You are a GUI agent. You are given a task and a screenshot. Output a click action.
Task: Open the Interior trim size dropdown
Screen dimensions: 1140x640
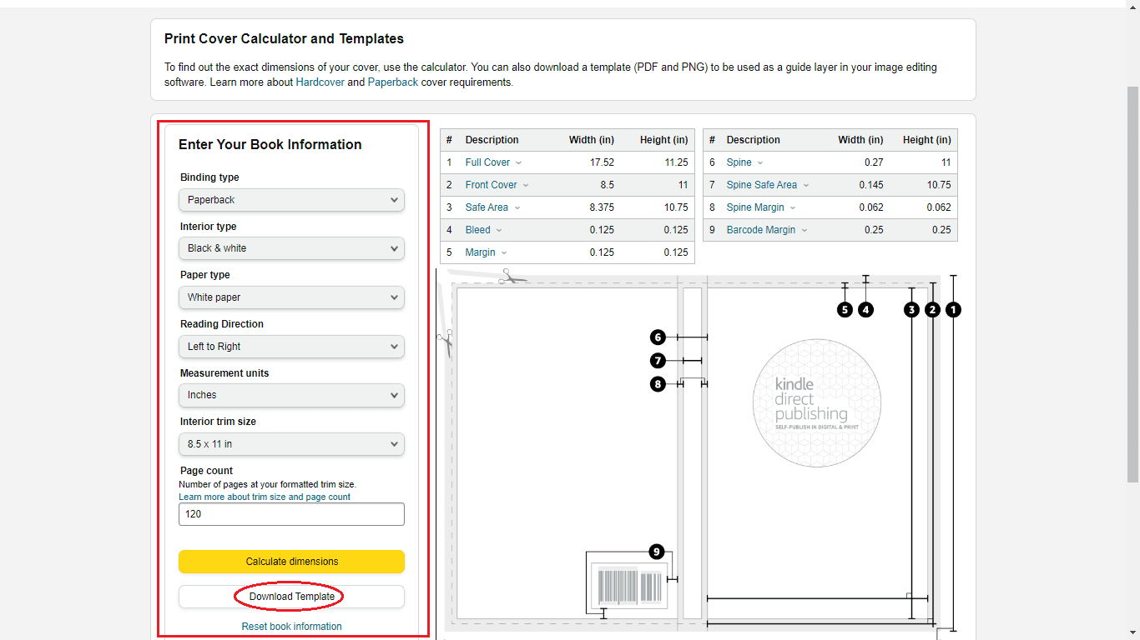pos(291,444)
